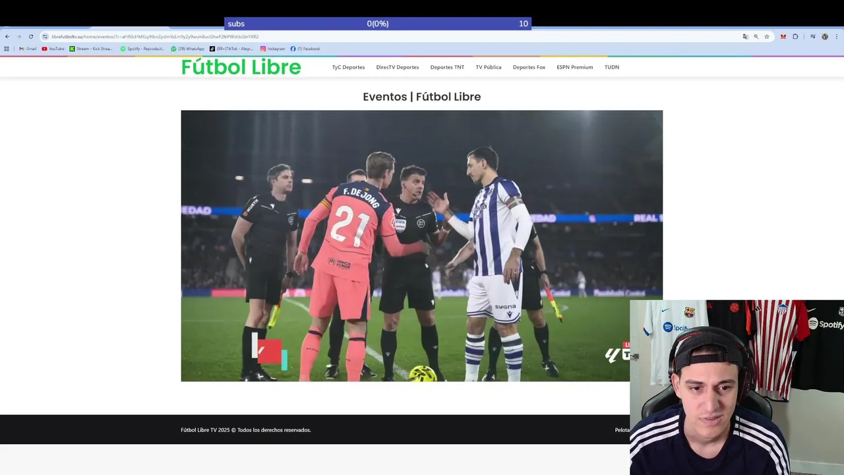The image size is (844, 475).
Task: Open the YouTube bookmark
Action: click(53, 49)
